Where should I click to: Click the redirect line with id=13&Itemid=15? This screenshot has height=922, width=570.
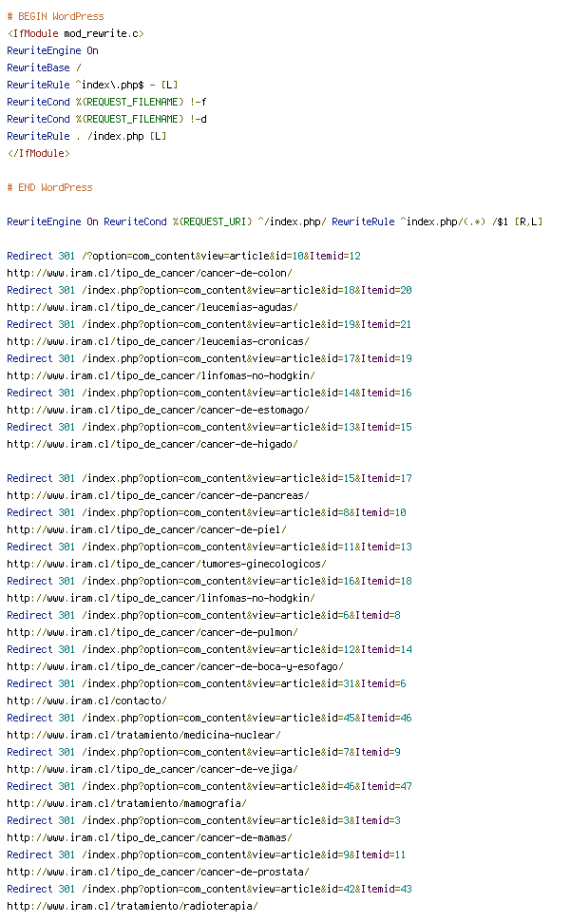(x=209, y=427)
